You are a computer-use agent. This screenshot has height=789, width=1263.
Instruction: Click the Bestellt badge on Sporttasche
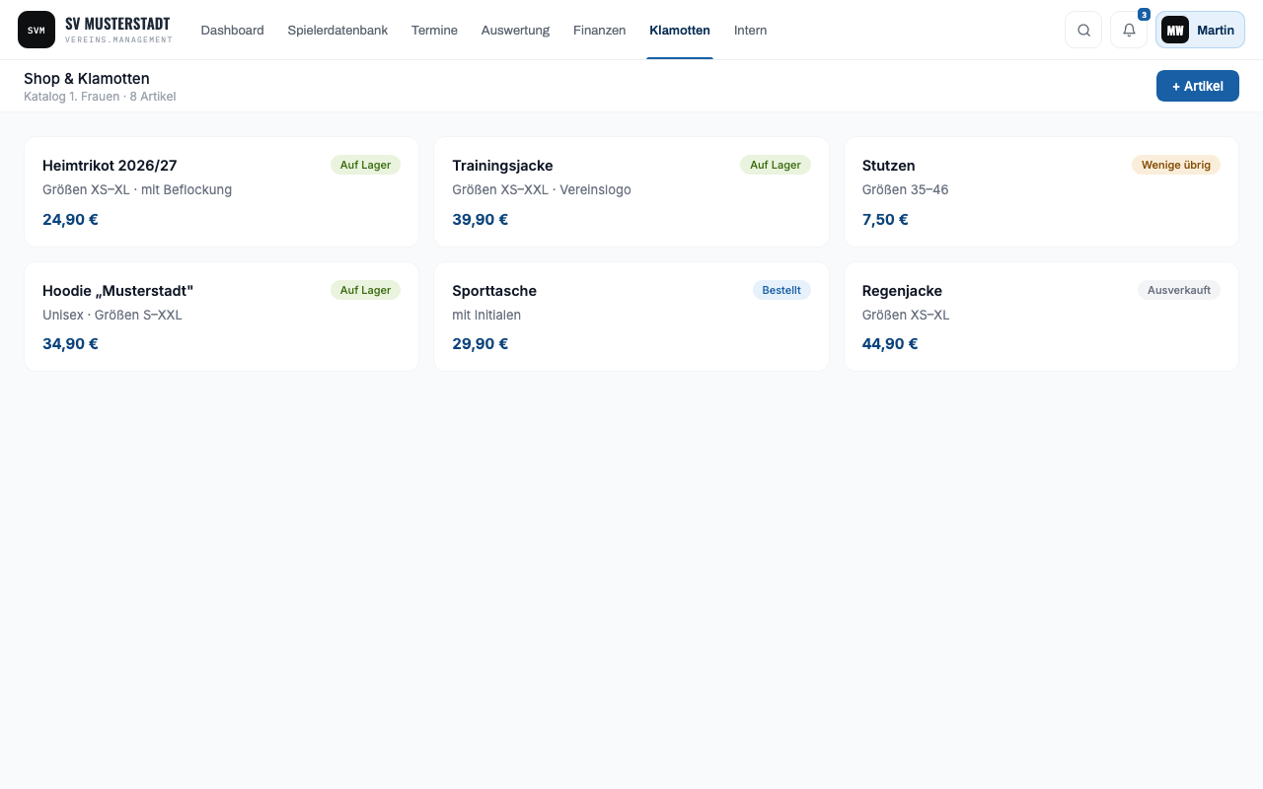click(x=780, y=290)
